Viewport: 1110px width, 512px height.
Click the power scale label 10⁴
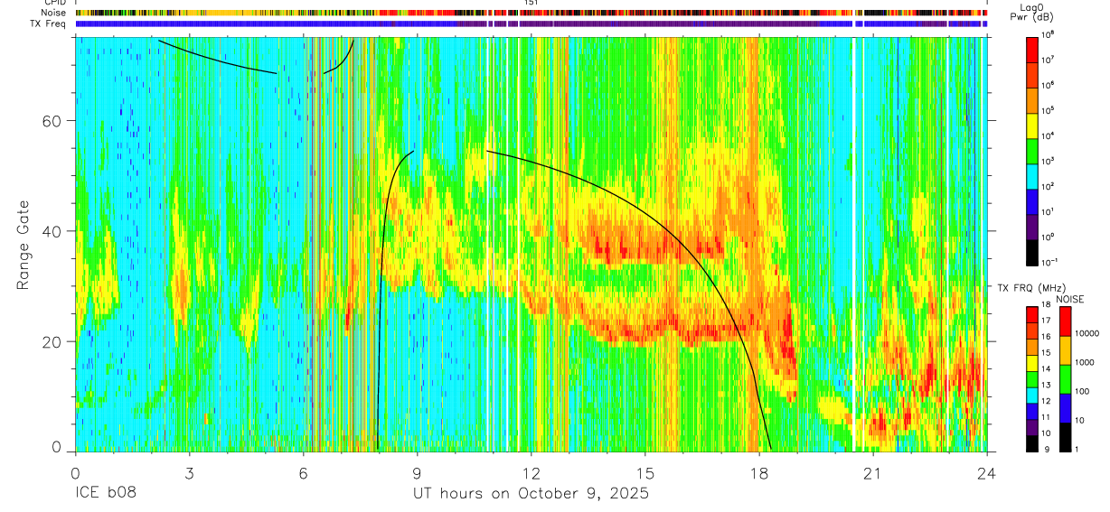tap(1048, 135)
